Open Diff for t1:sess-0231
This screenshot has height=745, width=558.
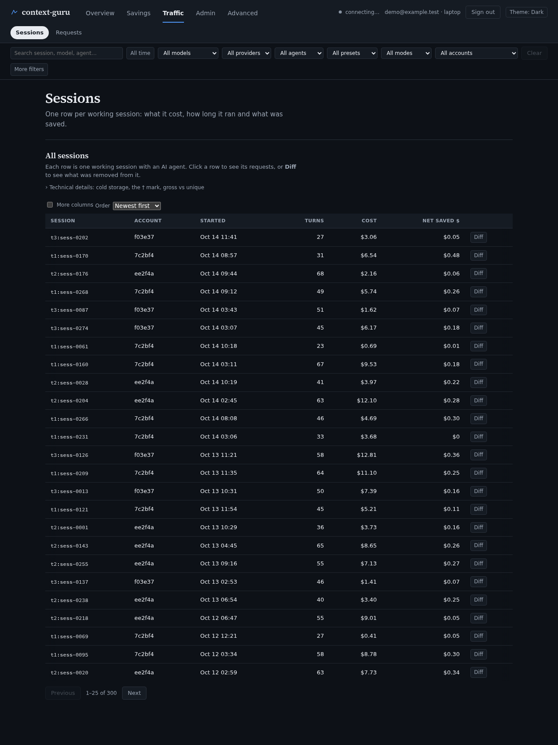[479, 437]
